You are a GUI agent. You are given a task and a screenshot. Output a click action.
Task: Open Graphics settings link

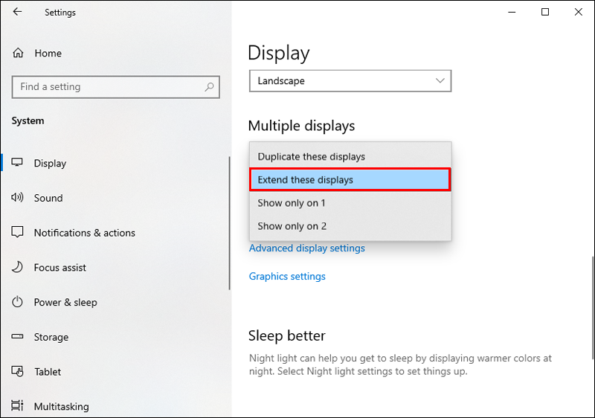[287, 276]
